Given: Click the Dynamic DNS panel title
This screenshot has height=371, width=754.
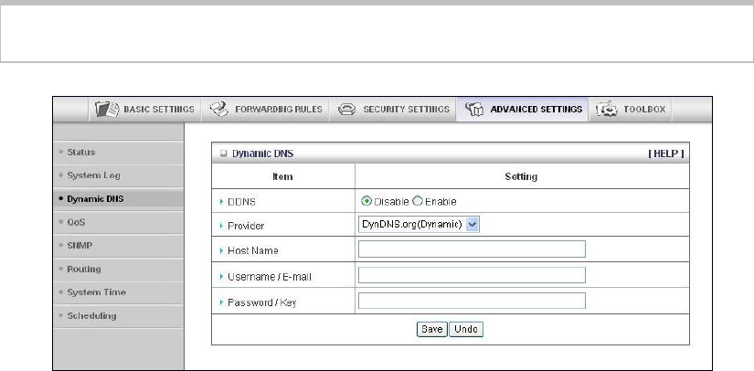Looking at the screenshot, I should point(262,154).
